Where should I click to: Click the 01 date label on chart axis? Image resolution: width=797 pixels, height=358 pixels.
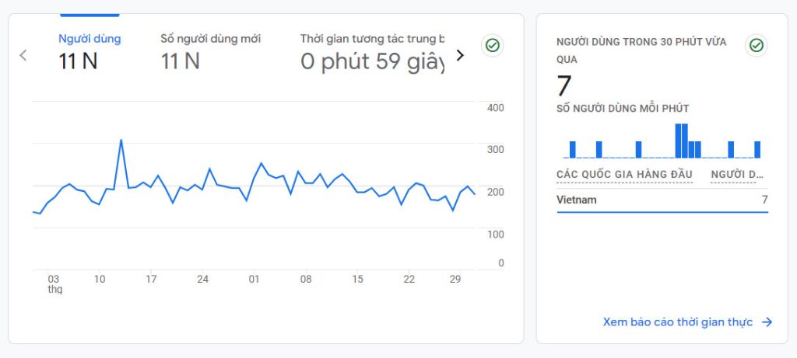pos(255,279)
